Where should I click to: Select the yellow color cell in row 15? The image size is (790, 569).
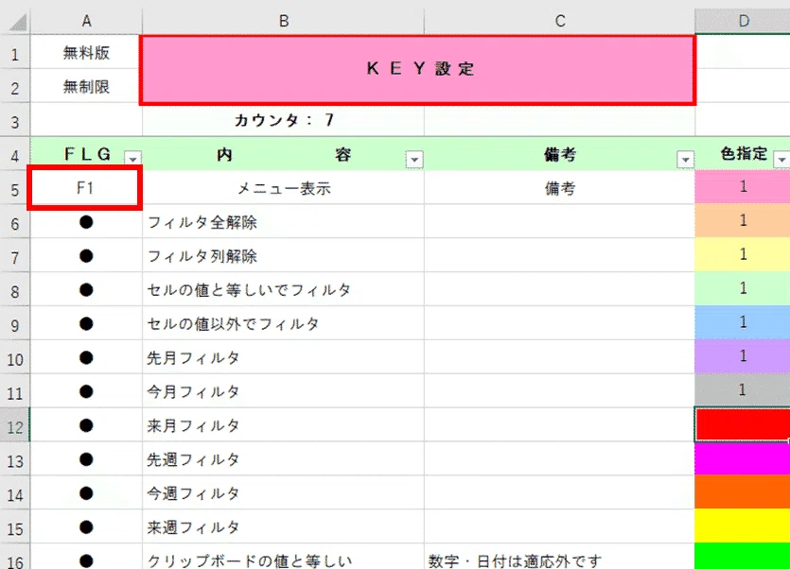742,526
